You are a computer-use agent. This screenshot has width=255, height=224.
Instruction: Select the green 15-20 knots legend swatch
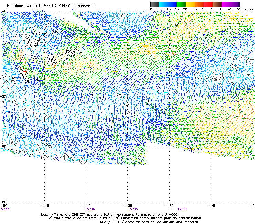click(x=181, y=4)
